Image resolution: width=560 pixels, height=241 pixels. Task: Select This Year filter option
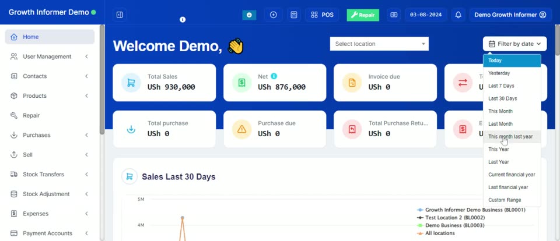point(512,149)
